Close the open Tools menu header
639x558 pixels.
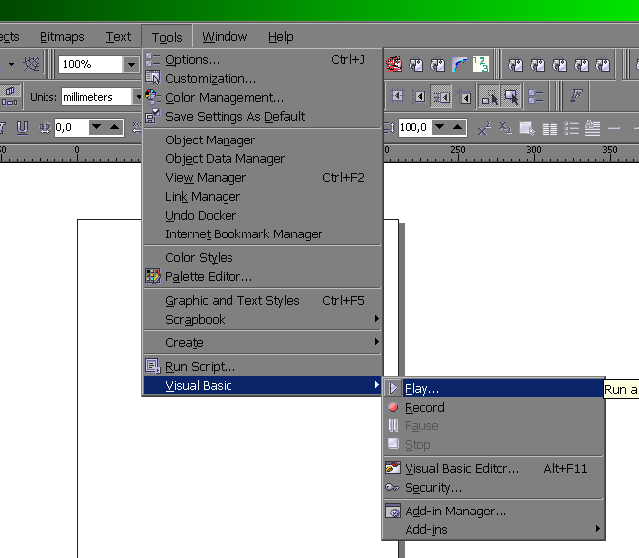167,37
